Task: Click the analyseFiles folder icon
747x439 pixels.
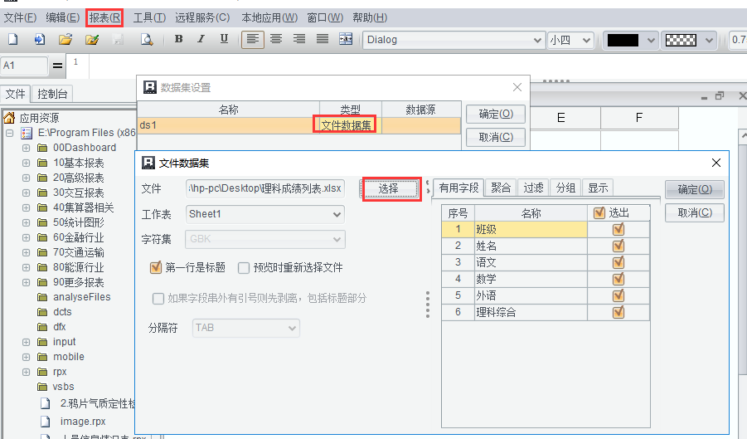Action: pos(42,297)
